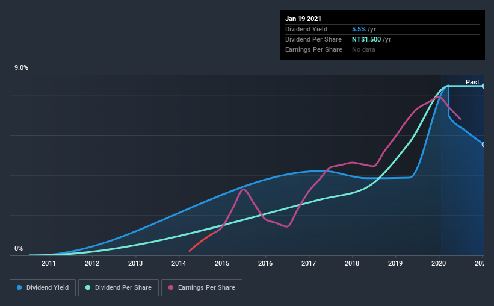The image size is (494, 306).
Task: Click the tooltip Dividend Yield row label
Action: tap(306, 29)
